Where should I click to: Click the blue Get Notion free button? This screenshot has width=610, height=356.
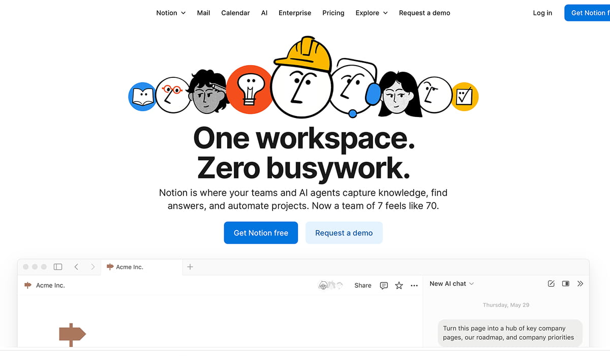(x=261, y=233)
